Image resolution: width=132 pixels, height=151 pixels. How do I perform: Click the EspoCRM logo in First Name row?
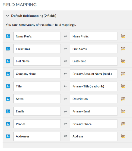click(x=123, y=49)
